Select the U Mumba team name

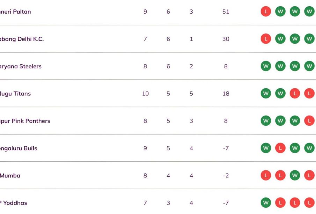10,175
